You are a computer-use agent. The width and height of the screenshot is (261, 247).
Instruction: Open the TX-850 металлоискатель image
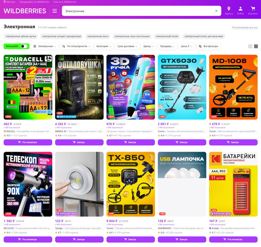[x=131, y=184]
